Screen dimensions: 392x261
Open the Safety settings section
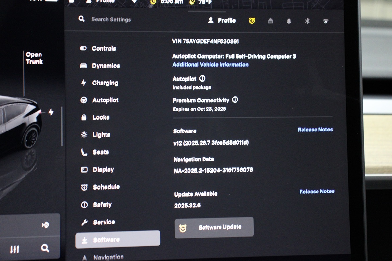tap(102, 205)
